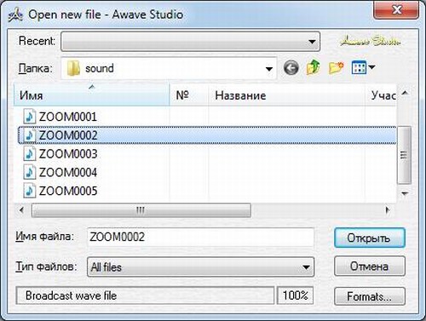Click the Название column header
426x321 pixels.
click(286, 95)
